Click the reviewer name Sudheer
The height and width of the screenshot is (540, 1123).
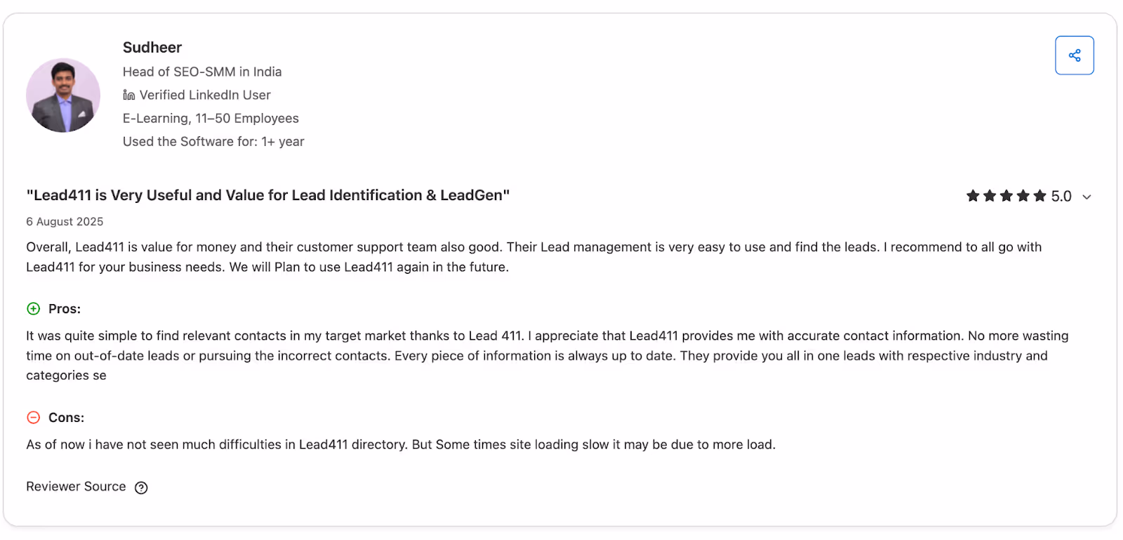point(152,47)
